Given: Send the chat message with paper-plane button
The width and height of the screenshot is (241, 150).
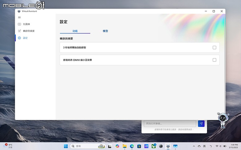Looking at the screenshot, I should (x=201, y=124).
